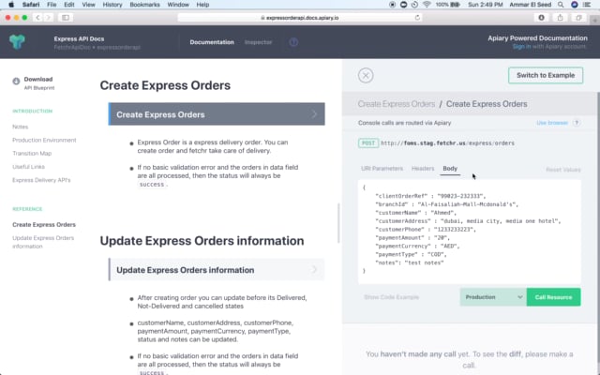Open the History menu
The width and height of the screenshot is (600, 375).
click(112, 5)
